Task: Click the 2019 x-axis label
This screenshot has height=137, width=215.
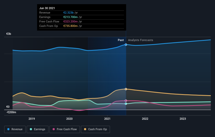Action: pyautogui.click(x=32, y=119)
